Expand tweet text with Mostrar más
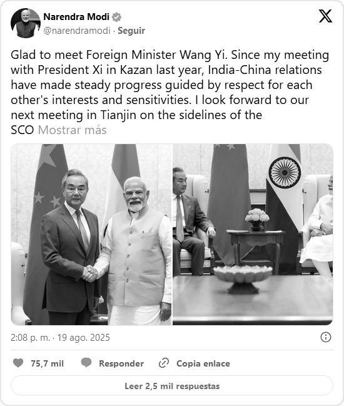Image resolution: width=344 pixels, height=406 pixels. [x=72, y=130]
